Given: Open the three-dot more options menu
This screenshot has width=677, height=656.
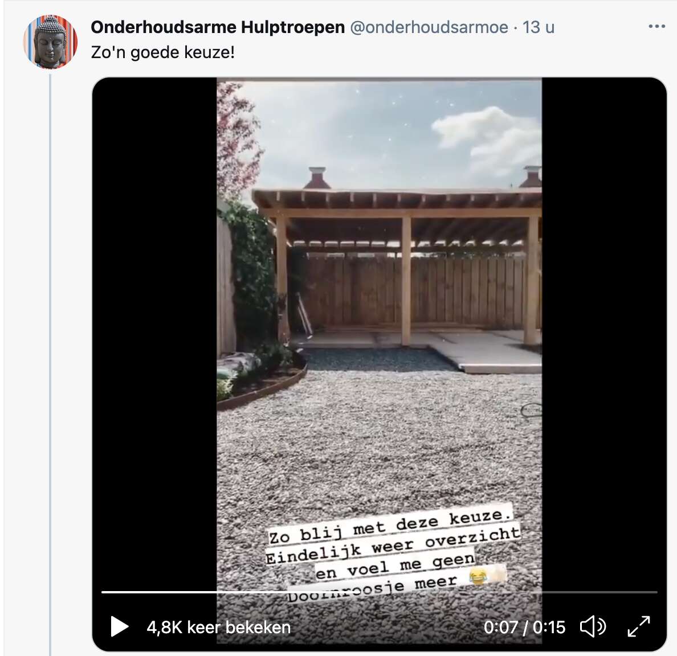Looking at the screenshot, I should (x=656, y=27).
